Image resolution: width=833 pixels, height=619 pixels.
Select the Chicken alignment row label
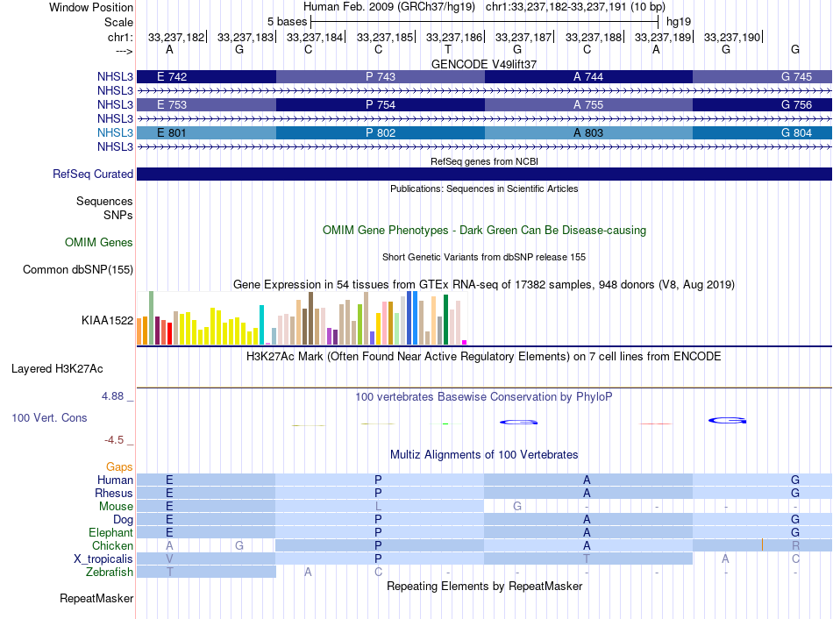pos(112,545)
